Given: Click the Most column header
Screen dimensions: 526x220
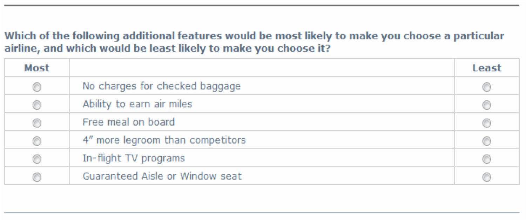Looking at the screenshot, I should click(x=37, y=68).
